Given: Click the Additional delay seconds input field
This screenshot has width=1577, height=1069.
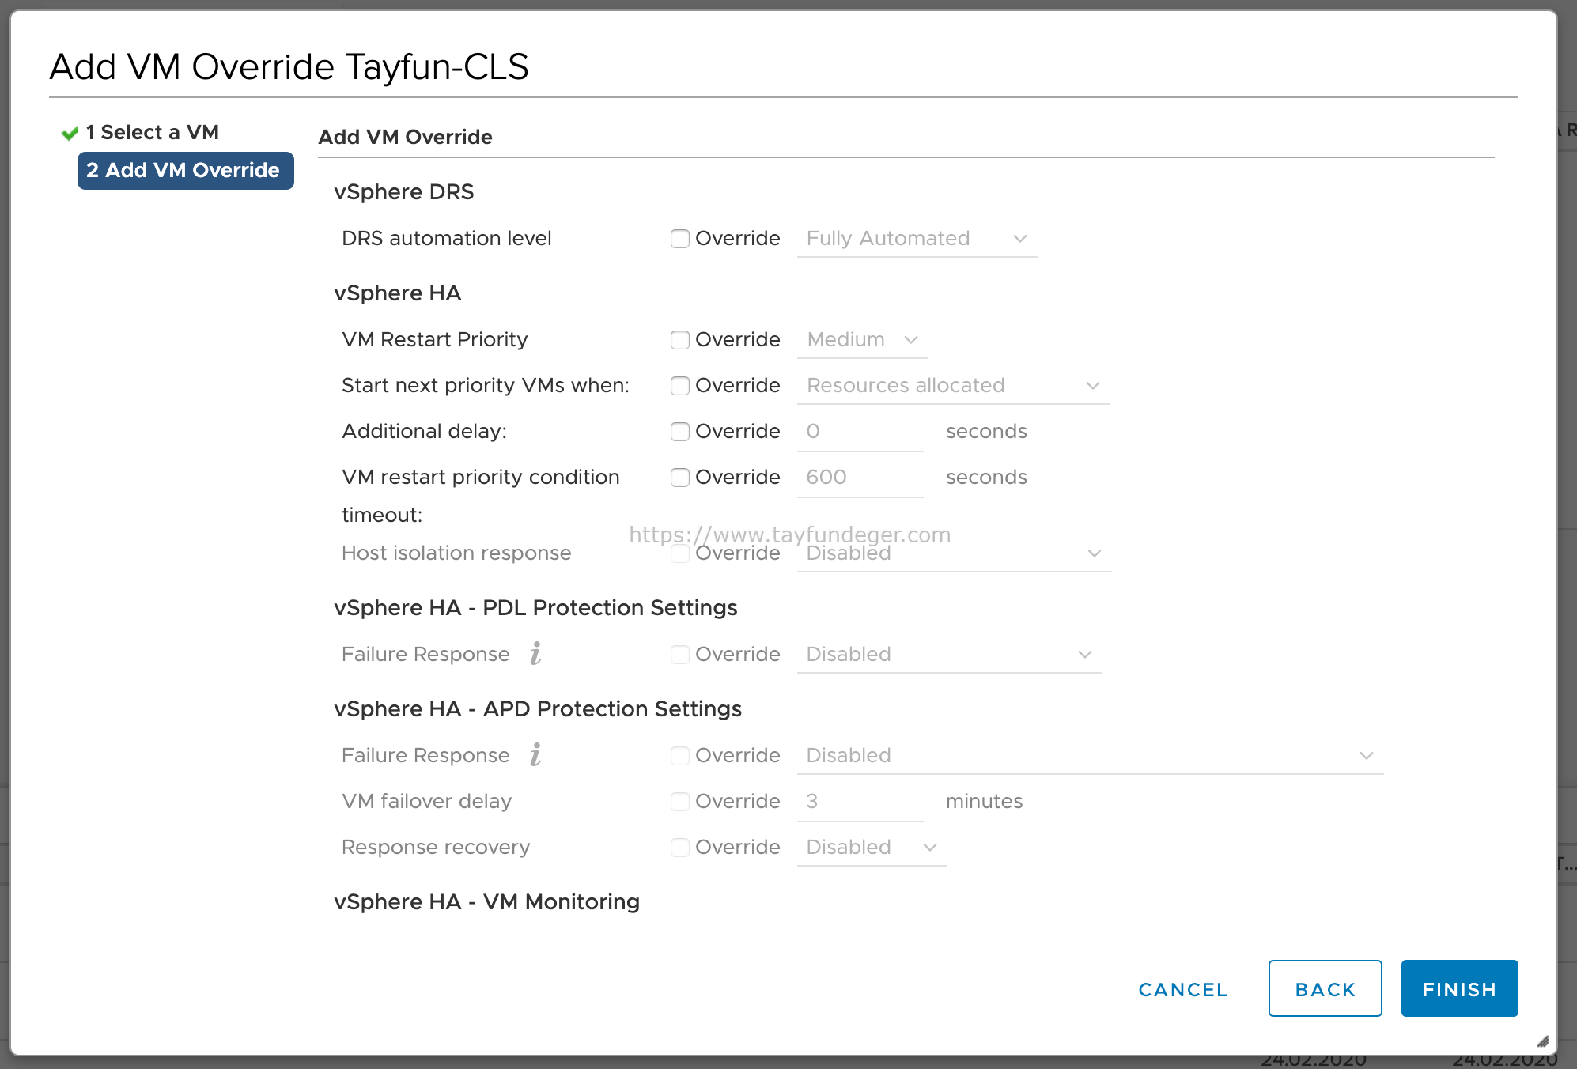Looking at the screenshot, I should pos(860,432).
